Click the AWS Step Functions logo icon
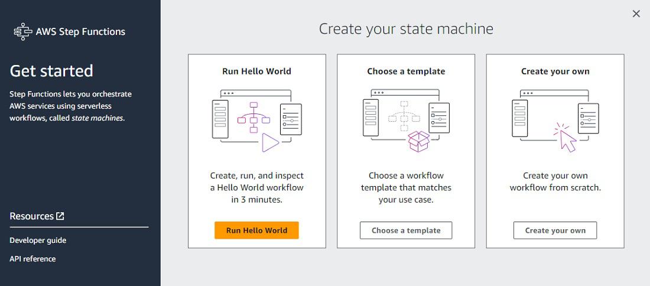This screenshot has height=286, width=650. click(23, 32)
